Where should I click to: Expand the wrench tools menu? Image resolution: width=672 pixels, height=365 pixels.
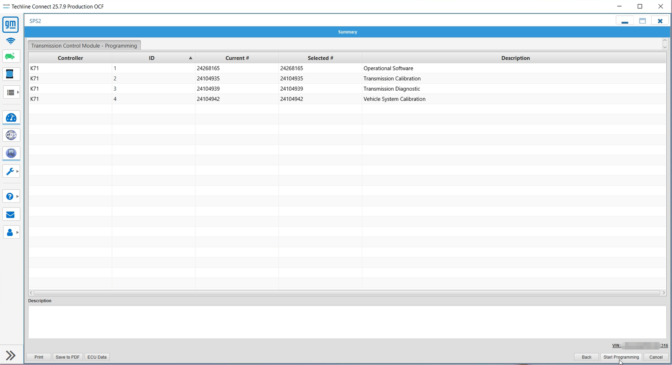tap(11, 171)
